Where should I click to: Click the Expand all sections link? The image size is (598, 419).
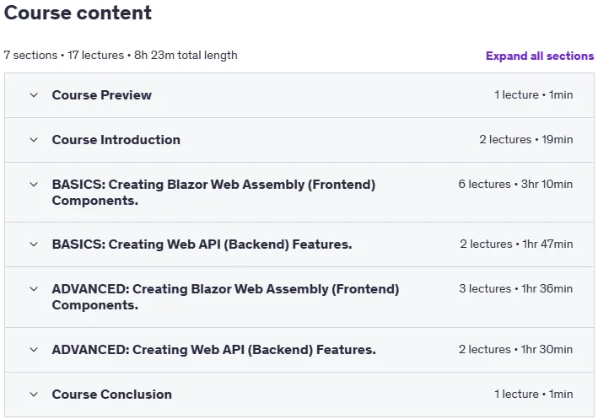(540, 56)
